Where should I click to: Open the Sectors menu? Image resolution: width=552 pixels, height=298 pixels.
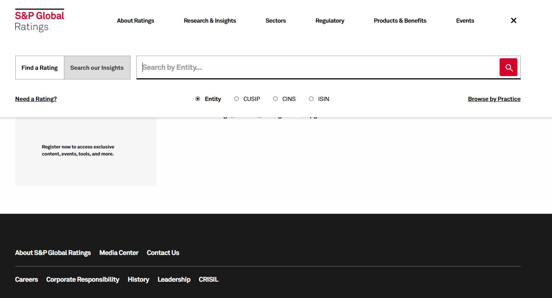click(275, 21)
